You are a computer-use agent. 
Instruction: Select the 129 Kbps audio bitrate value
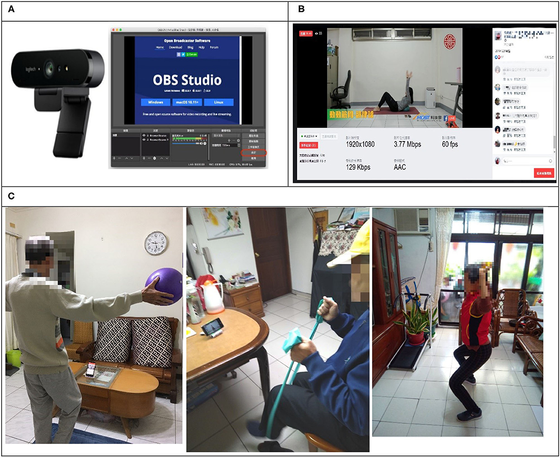358,167
